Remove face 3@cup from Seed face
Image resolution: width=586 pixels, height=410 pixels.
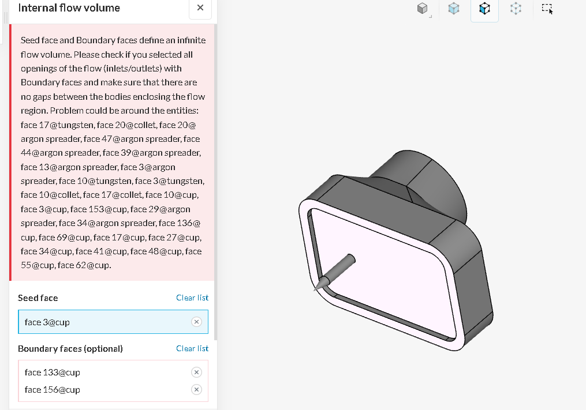pyautogui.click(x=196, y=322)
